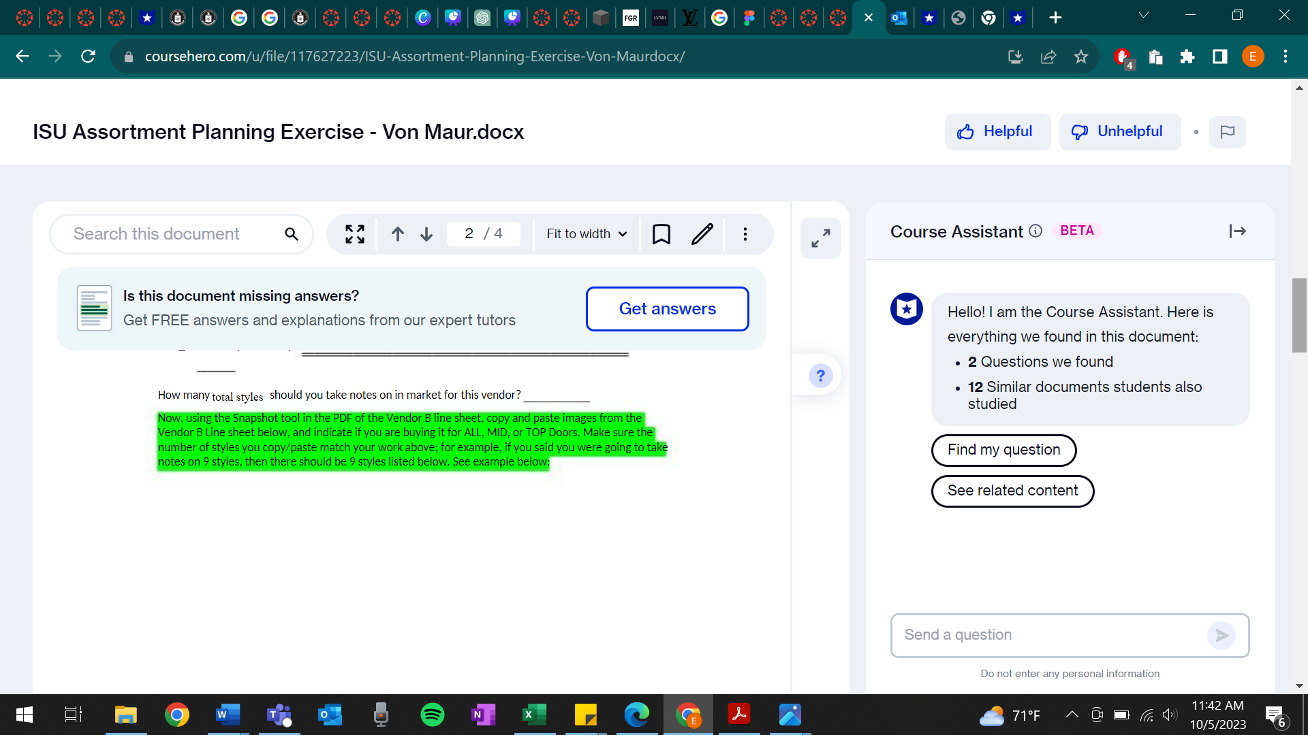Open Excel from the taskbar
The height and width of the screenshot is (735, 1308).
(x=534, y=715)
